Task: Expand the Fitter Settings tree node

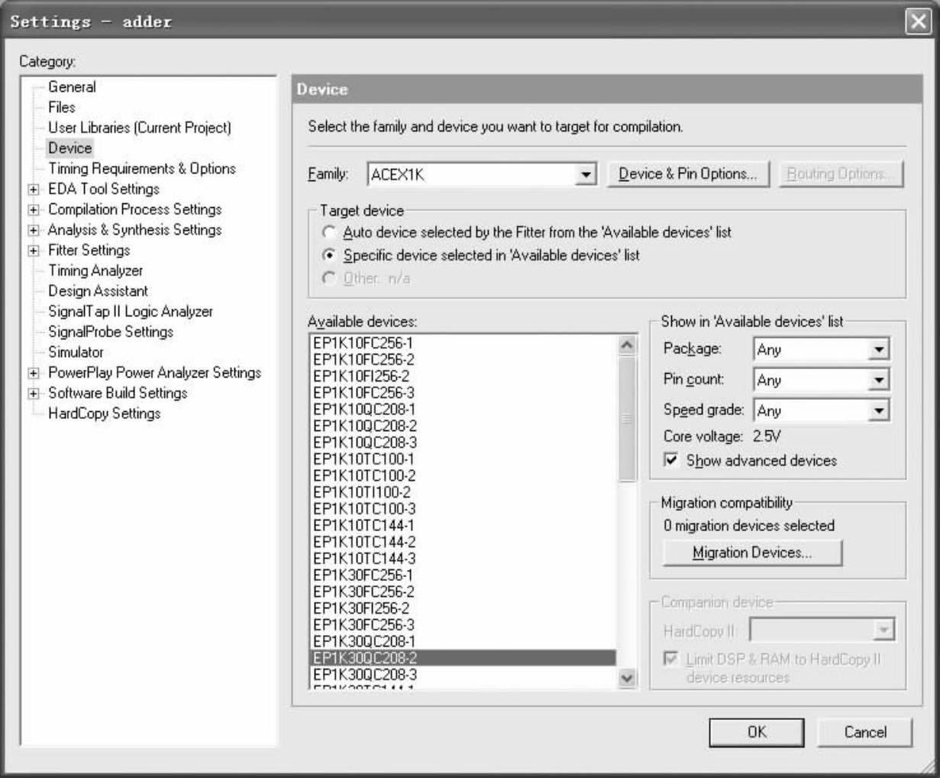Action: click(34, 251)
